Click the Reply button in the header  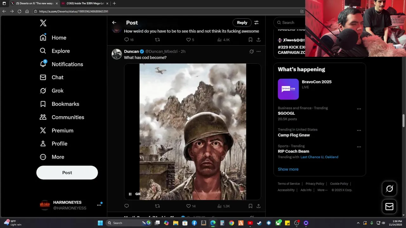click(x=242, y=22)
